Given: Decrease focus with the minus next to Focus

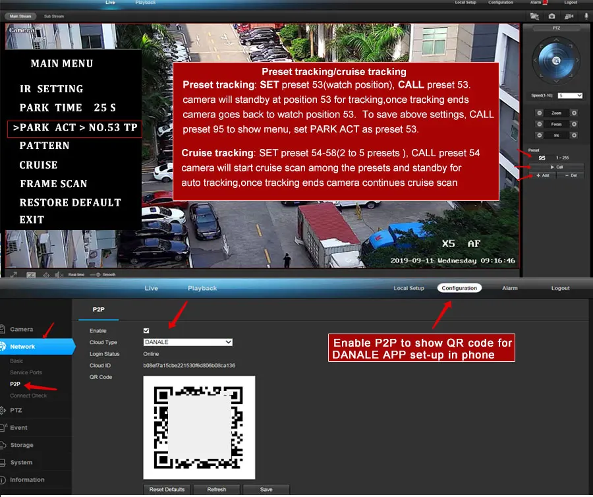Looking at the screenshot, I should click(x=540, y=124).
